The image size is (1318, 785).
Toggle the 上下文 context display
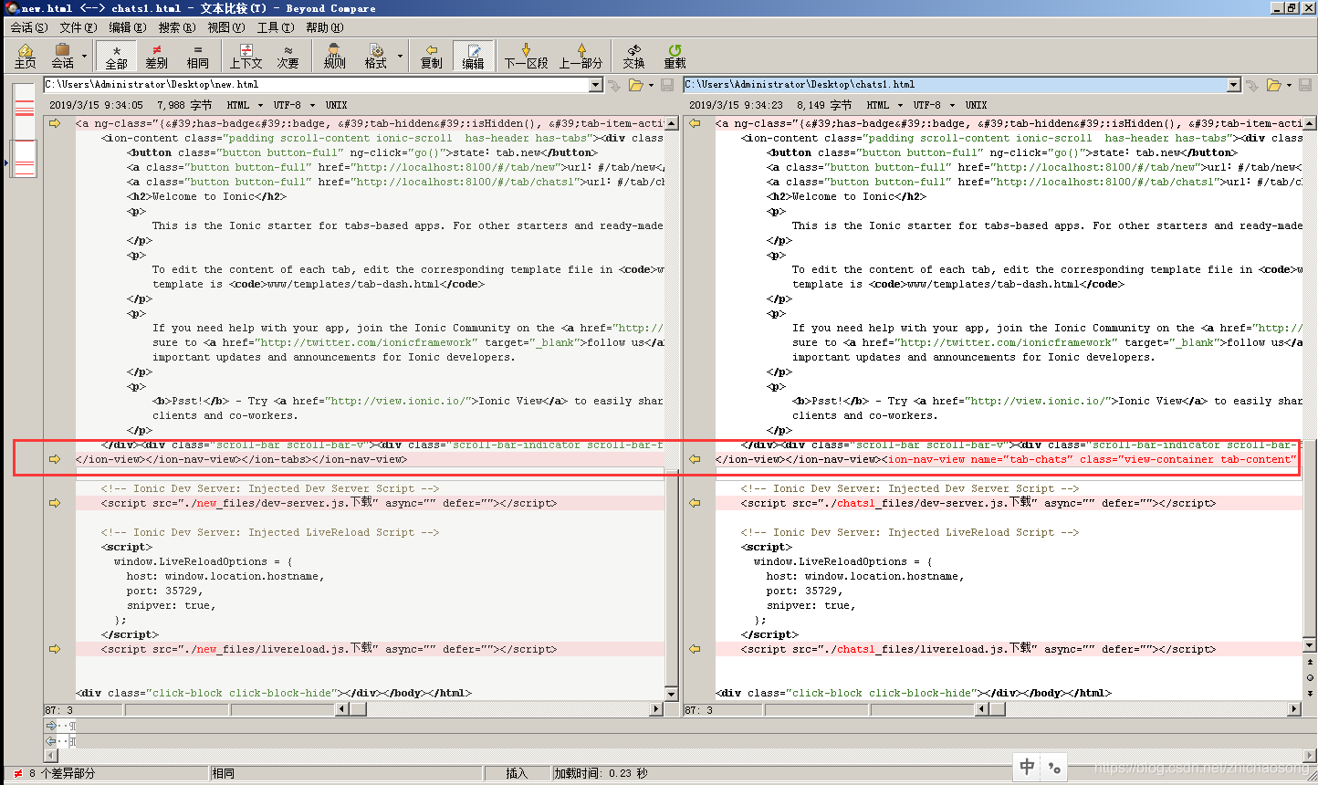click(x=246, y=56)
